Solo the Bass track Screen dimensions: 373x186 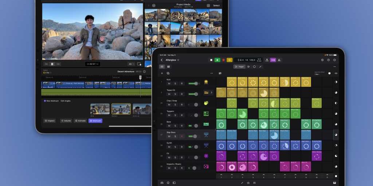(x=175, y=126)
